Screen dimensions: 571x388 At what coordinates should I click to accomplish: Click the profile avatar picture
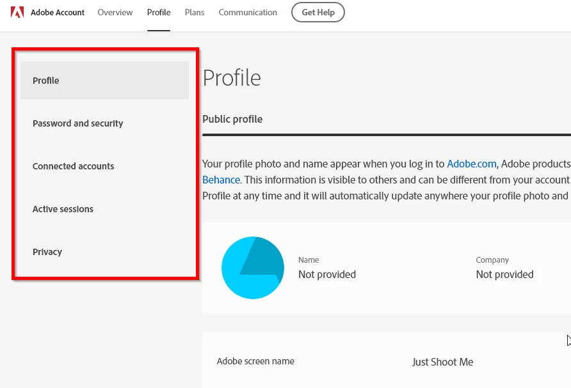tap(253, 268)
